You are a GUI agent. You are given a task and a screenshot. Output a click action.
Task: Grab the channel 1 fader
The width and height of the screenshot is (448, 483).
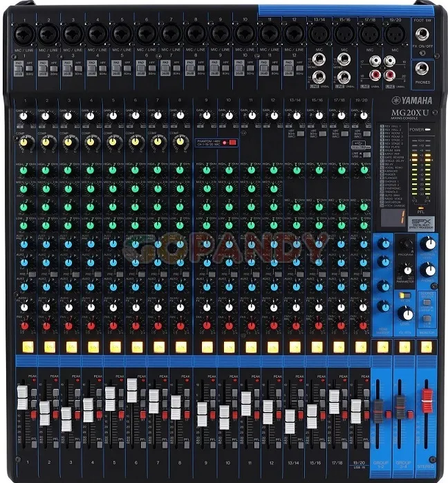point(22,398)
